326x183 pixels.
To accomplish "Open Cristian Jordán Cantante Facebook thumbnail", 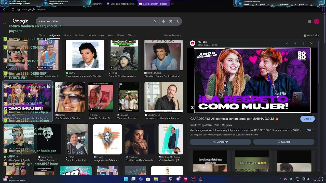I will 140,139.
